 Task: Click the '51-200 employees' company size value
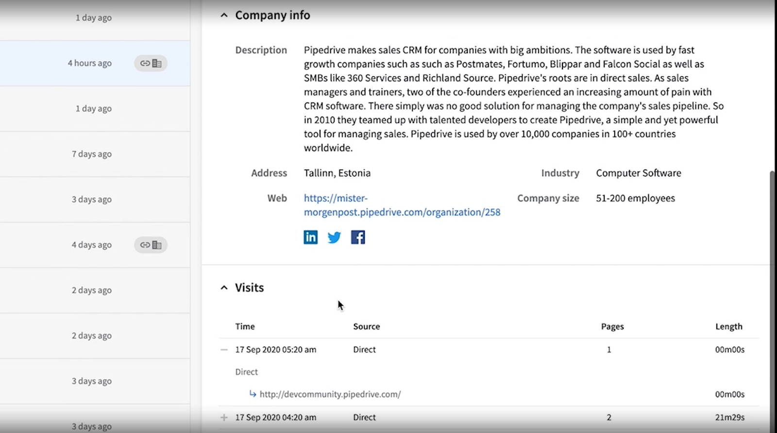click(635, 198)
